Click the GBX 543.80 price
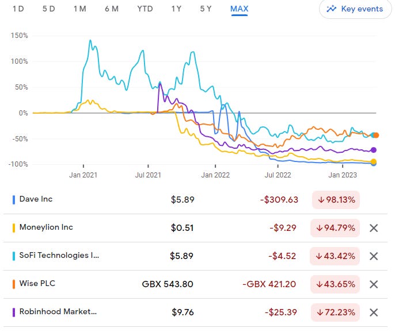Screen dimensions: 395x332 168,284
